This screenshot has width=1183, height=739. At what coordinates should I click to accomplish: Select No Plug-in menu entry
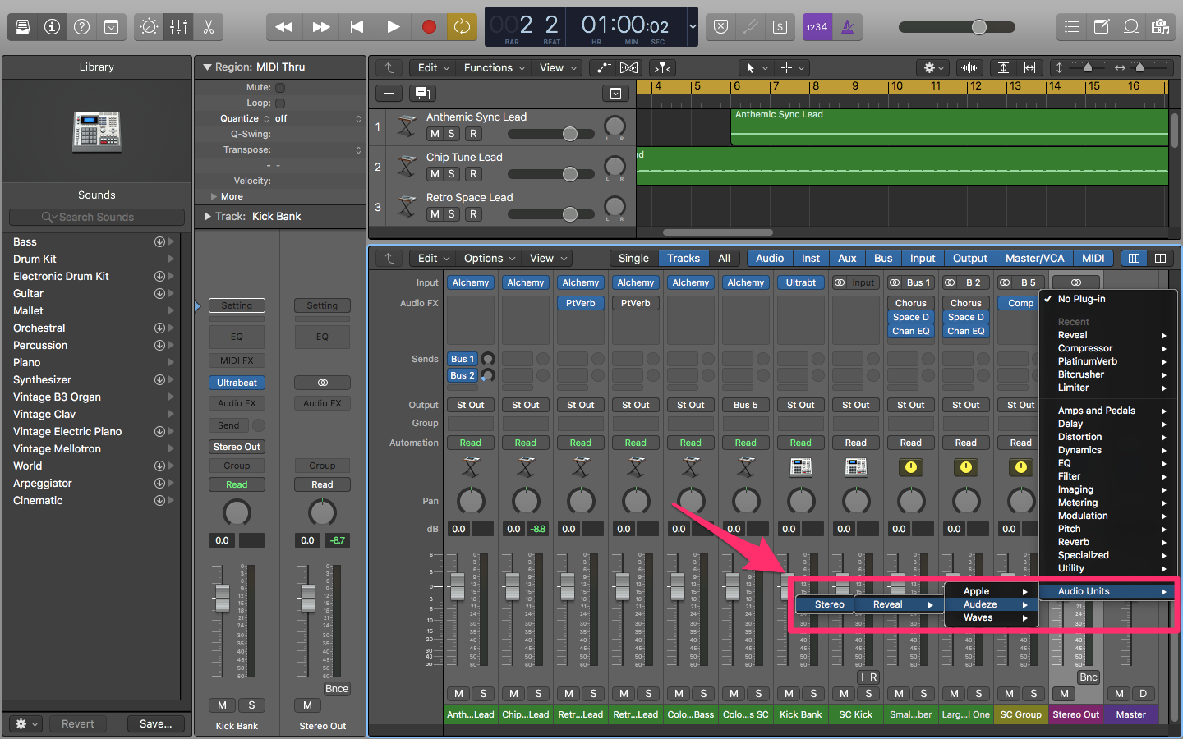pos(1107,299)
